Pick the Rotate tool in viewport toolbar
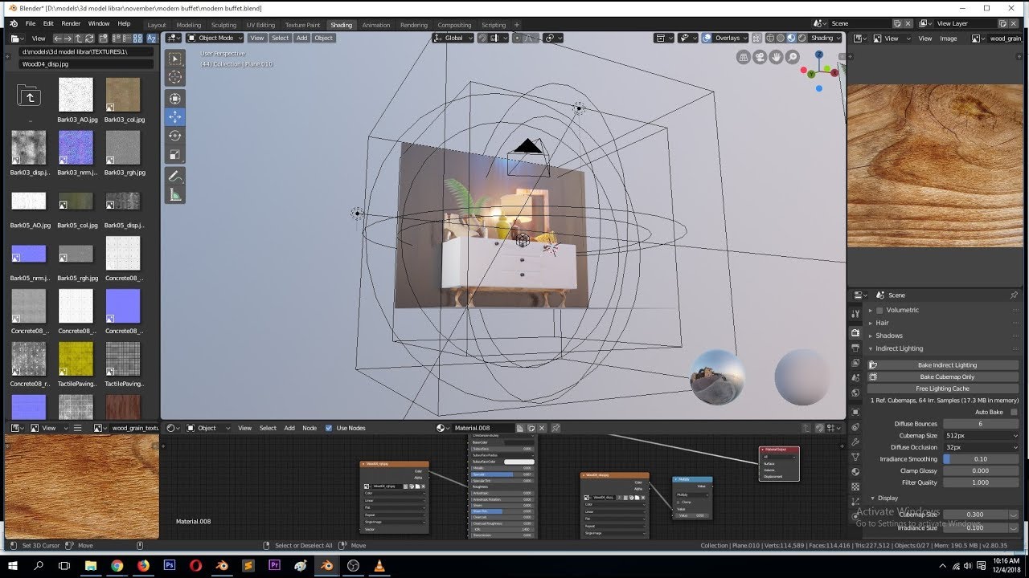This screenshot has width=1029, height=578. [174, 136]
